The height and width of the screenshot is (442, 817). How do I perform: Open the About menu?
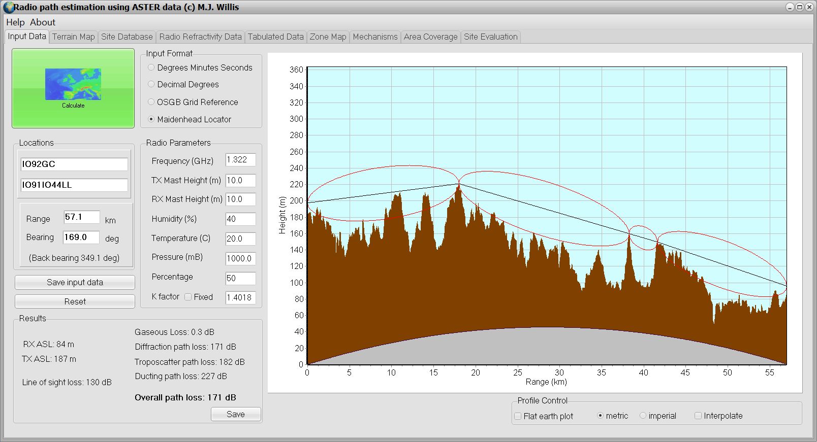point(43,22)
